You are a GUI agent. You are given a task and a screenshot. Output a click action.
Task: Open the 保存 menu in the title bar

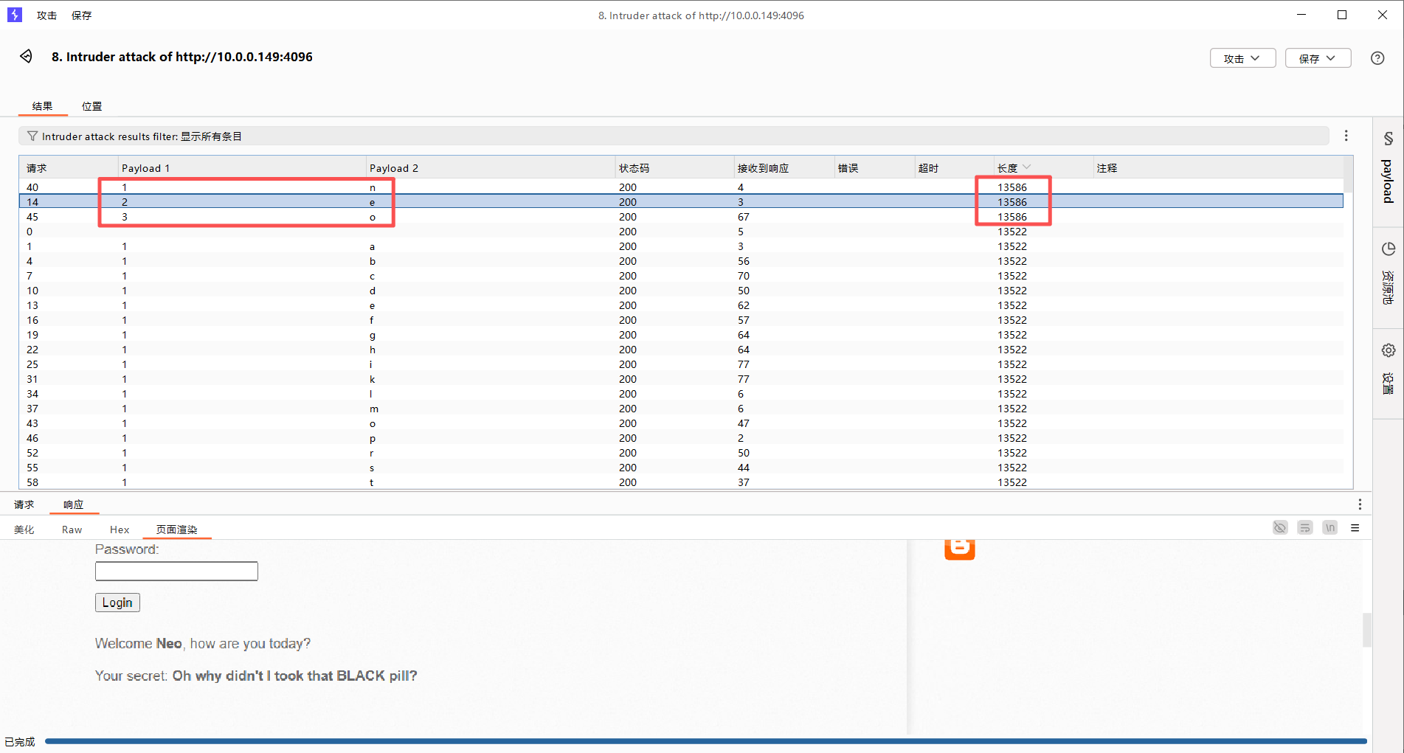(x=81, y=15)
